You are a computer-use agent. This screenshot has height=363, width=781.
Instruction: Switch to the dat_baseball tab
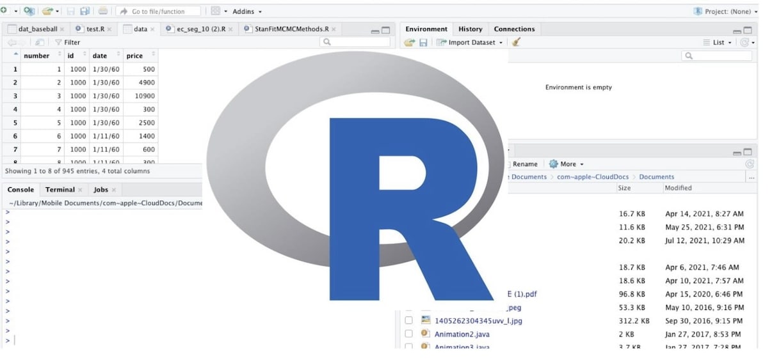click(38, 29)
